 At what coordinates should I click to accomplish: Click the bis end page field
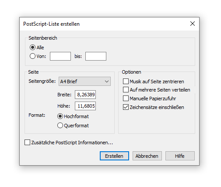pyautogui.click(x=96, y=56)
